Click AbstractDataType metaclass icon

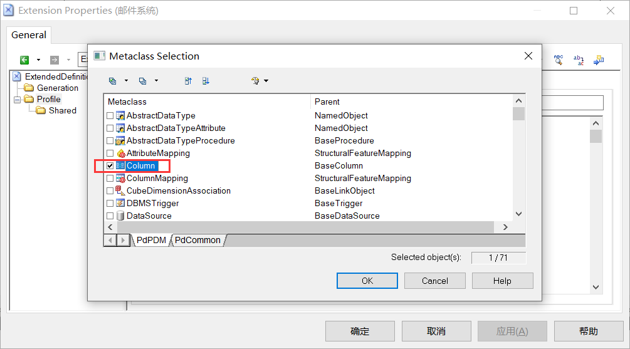[120, 116]
